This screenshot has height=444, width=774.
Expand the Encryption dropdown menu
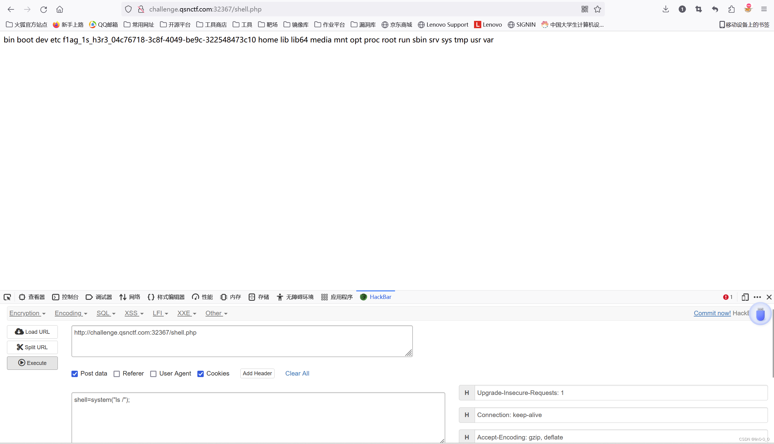point(27,313)
